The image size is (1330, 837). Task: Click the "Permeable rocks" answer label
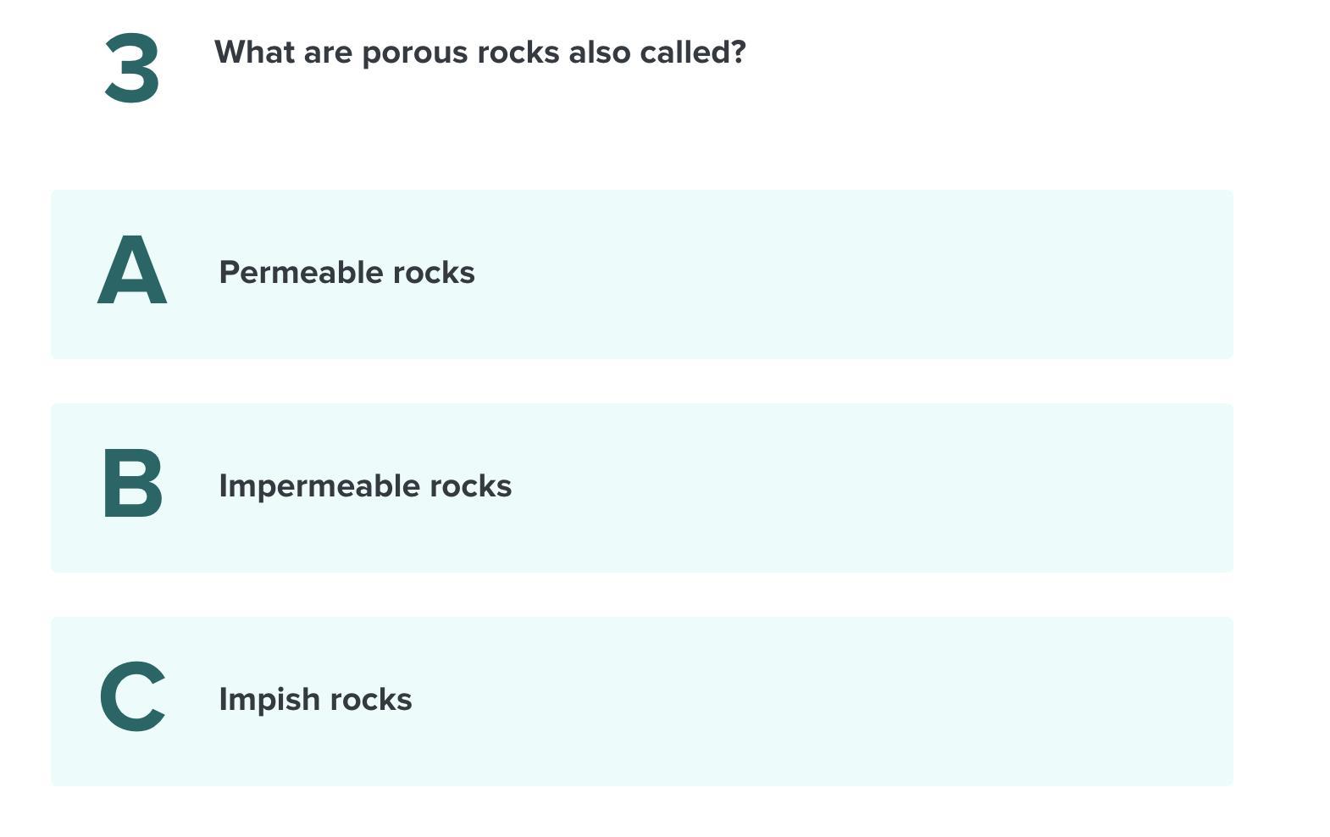tap(346, 273)
